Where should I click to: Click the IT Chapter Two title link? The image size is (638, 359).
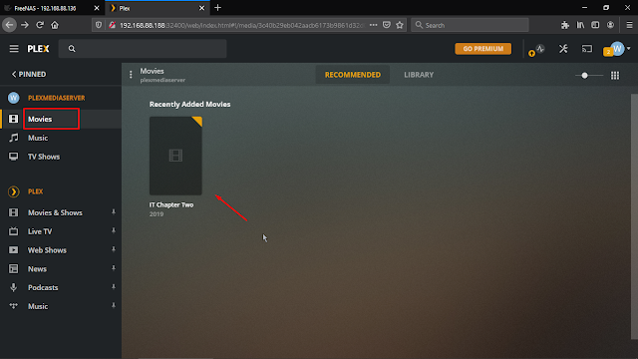tap(171, 204)
